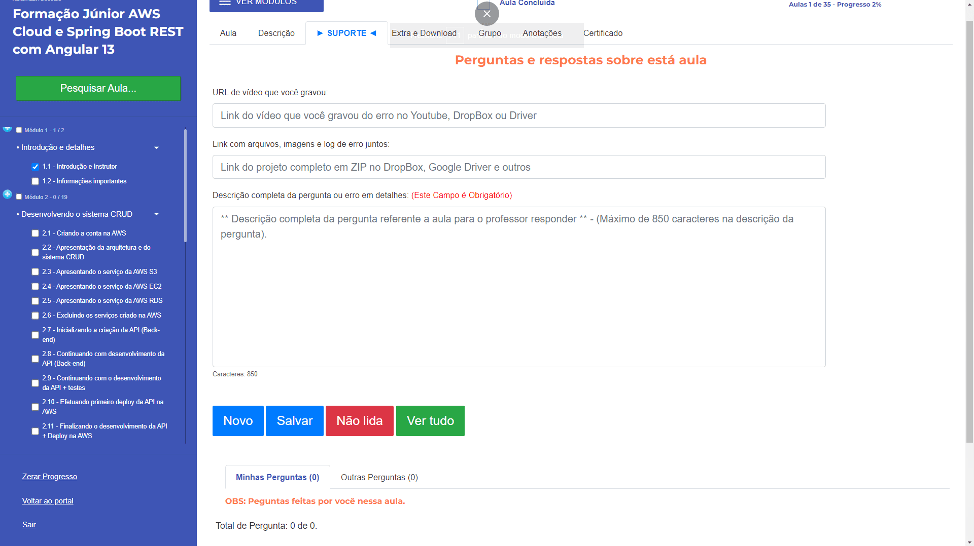974x546 pixels.
Task: Check lesson 2.10 primeiro deploy checkbox
Action: point(35,407)
